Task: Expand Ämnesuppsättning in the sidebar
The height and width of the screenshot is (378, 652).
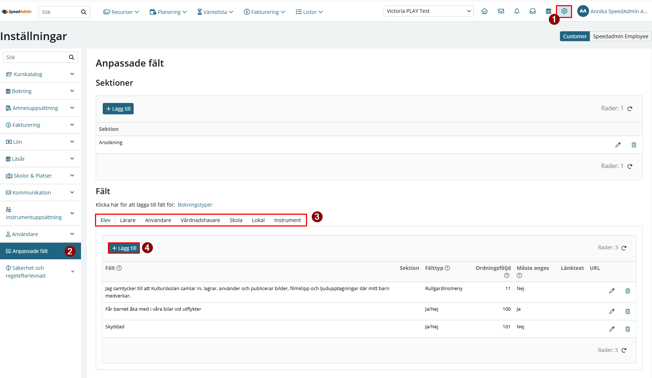Action: pos(40,108)
